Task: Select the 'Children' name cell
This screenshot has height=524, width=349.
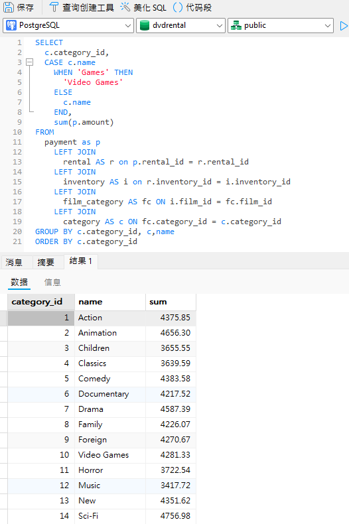Action: click(x=110, y=348)
